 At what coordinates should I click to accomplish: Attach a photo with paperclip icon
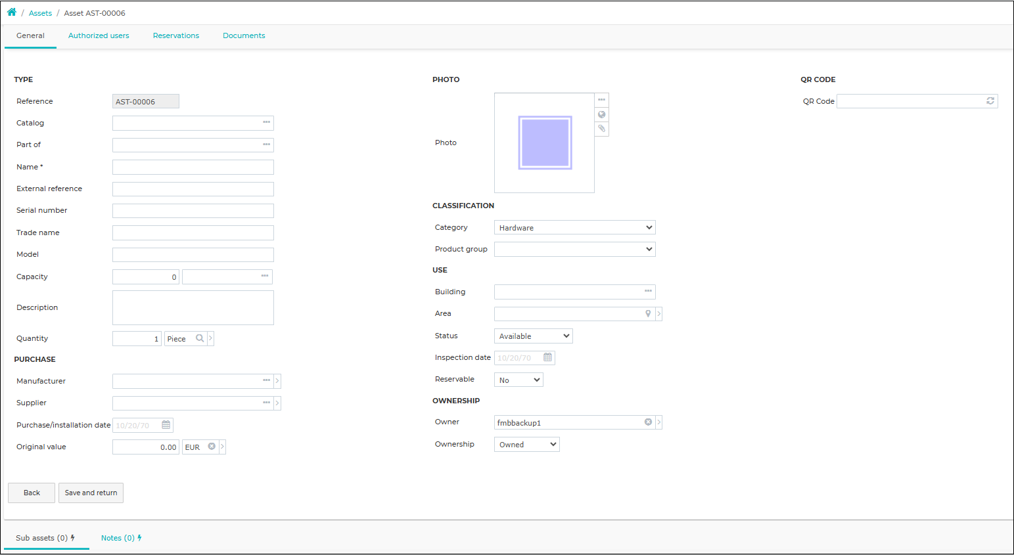coord(601,129)
